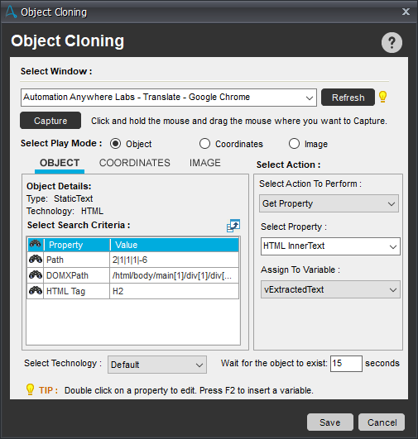Switch to the IMAGE tab
418x439 pixels.
click(x=205, y=163)
